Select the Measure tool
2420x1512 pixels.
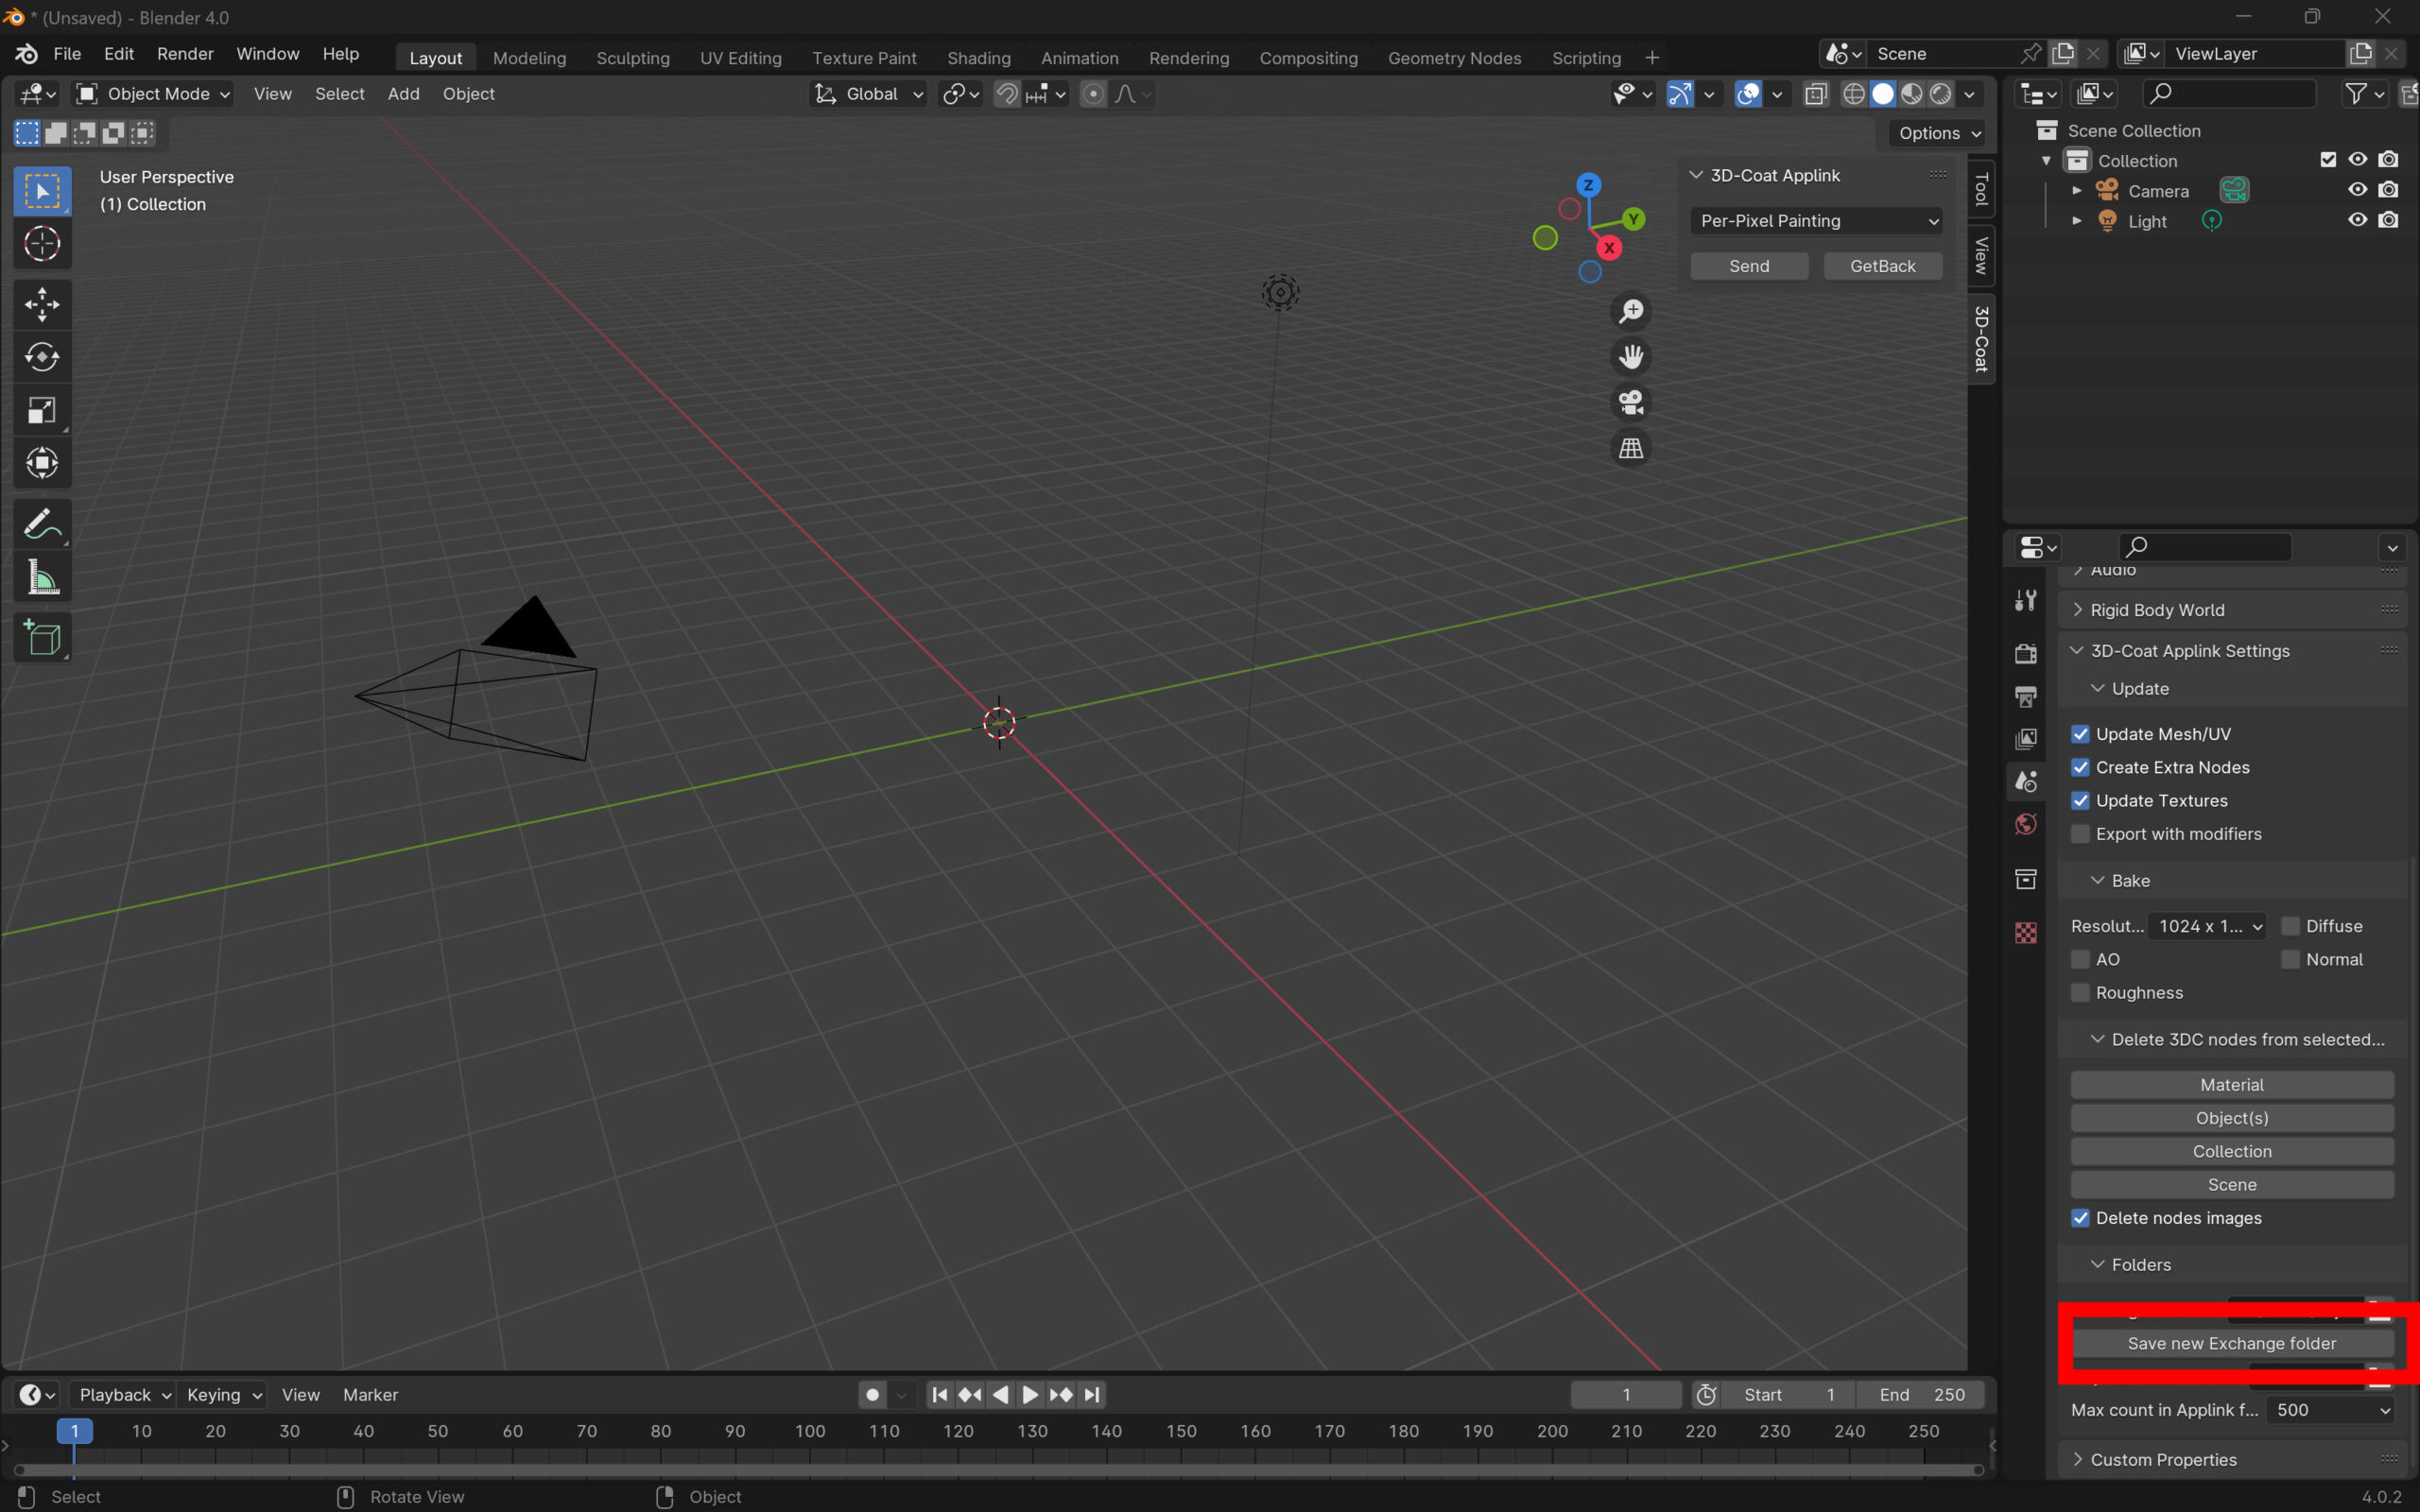coord(41,578)
